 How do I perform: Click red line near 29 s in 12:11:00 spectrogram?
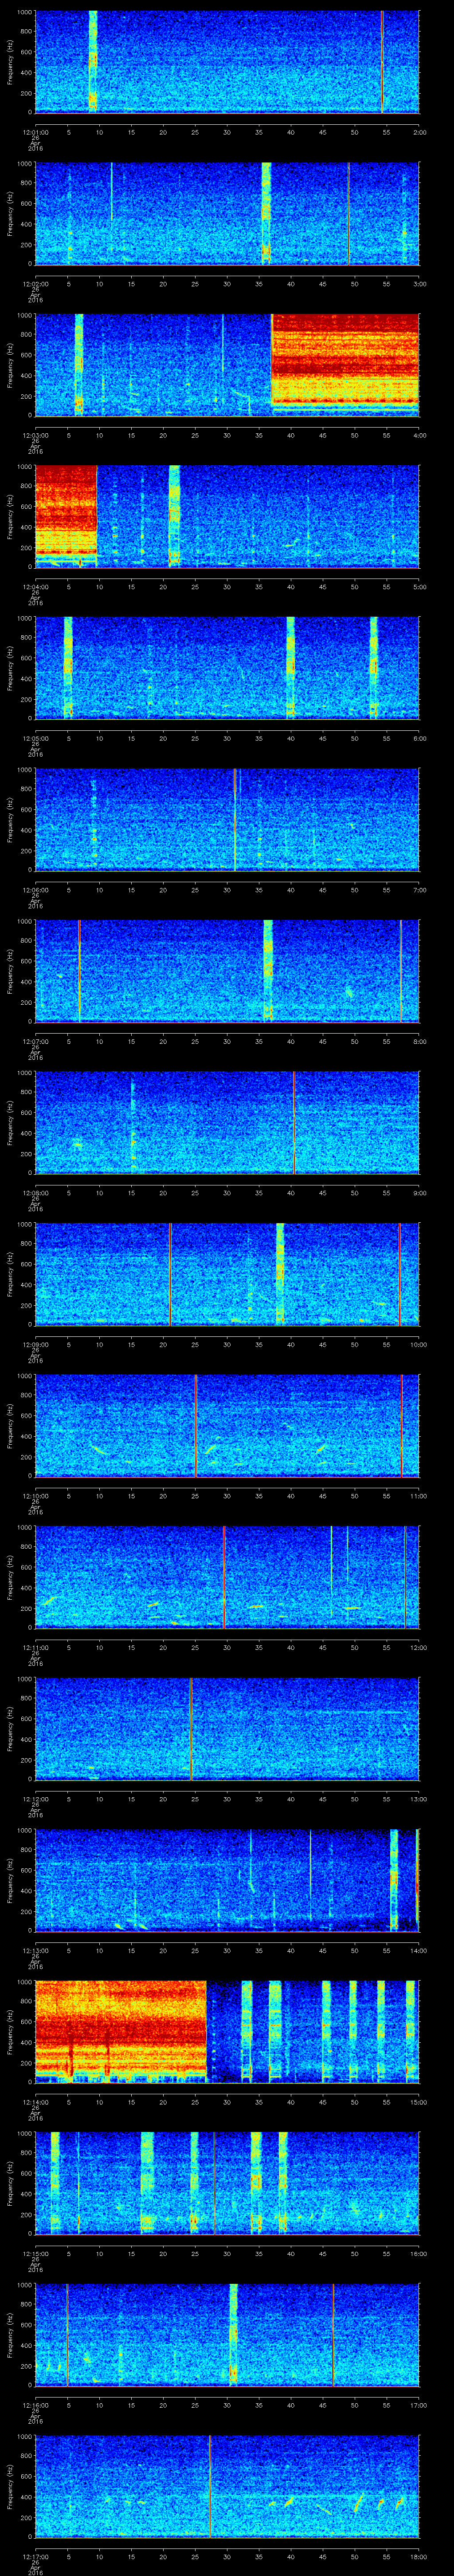coord(224,1577)
